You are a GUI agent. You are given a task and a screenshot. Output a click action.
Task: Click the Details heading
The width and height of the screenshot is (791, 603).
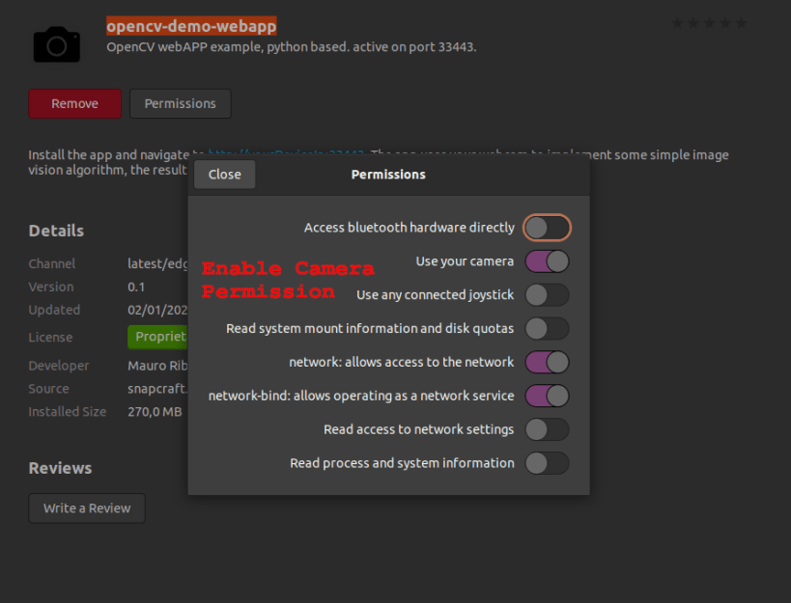pos(56,231)
